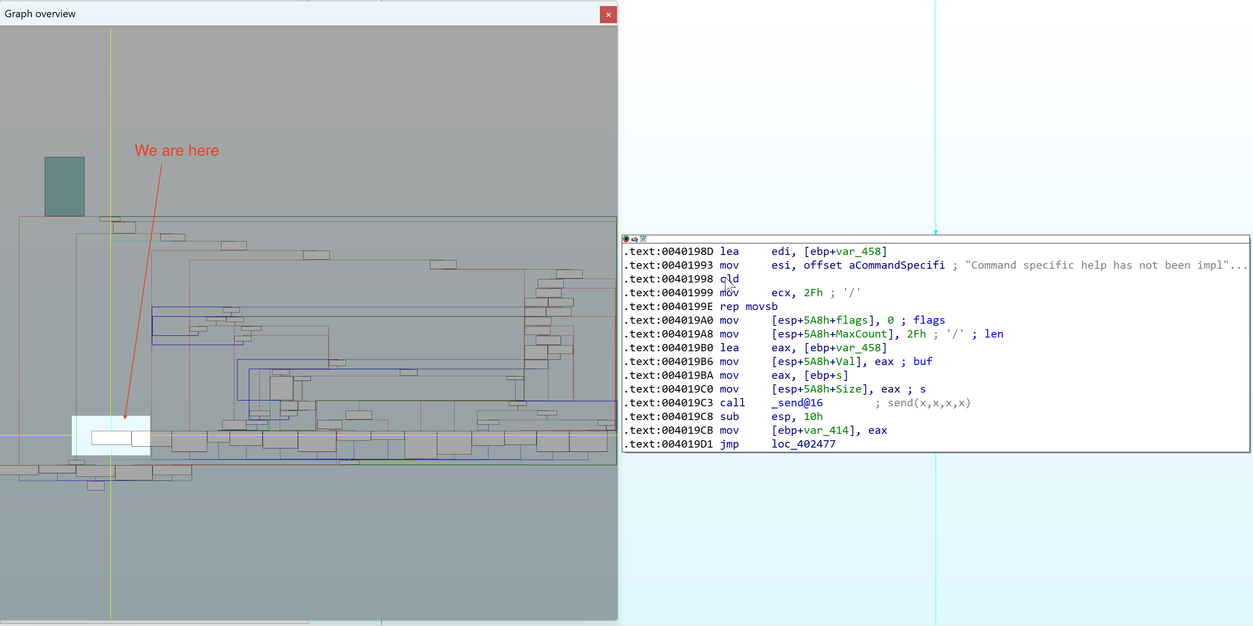1253x626 pixels.
Task: Click the "We are here" annotation text
Action: click(177, 151)
